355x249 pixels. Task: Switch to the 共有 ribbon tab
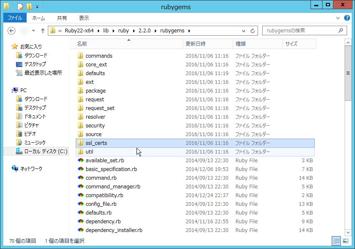click(x=62, y=18)
